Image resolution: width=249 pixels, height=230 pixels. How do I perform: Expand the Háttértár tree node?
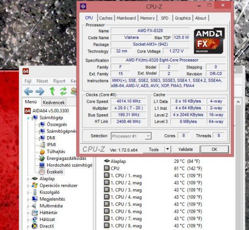(x=28, y=213)
